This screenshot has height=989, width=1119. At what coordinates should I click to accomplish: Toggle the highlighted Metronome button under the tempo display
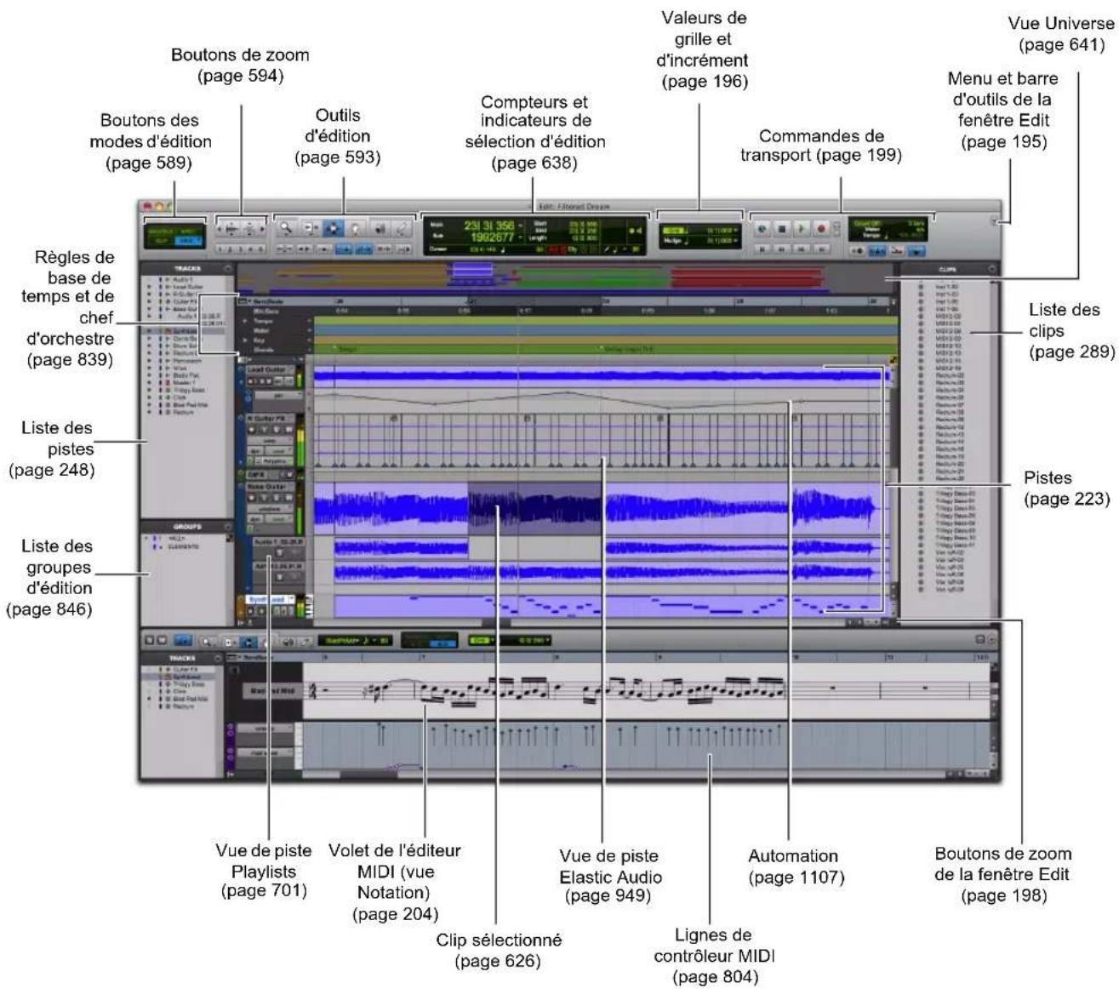point(878,251)
